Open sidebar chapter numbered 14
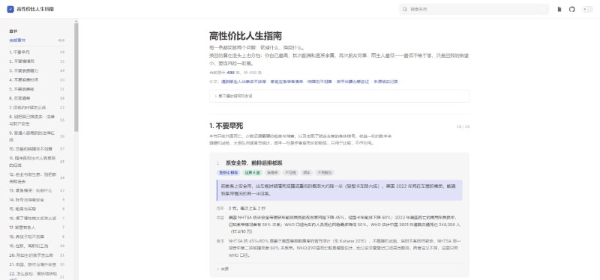 tap(37, 200)
